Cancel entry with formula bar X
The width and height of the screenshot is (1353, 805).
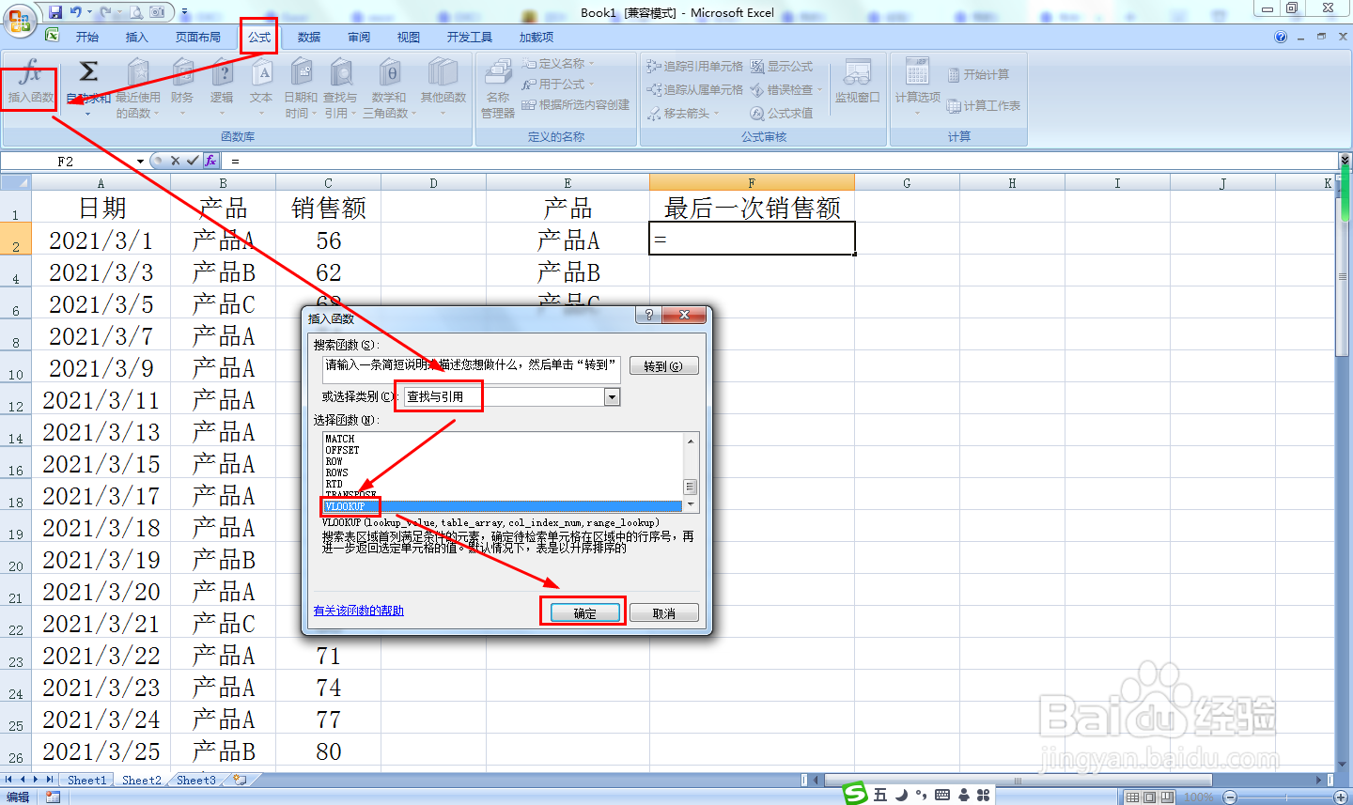[x=175, y=161]
